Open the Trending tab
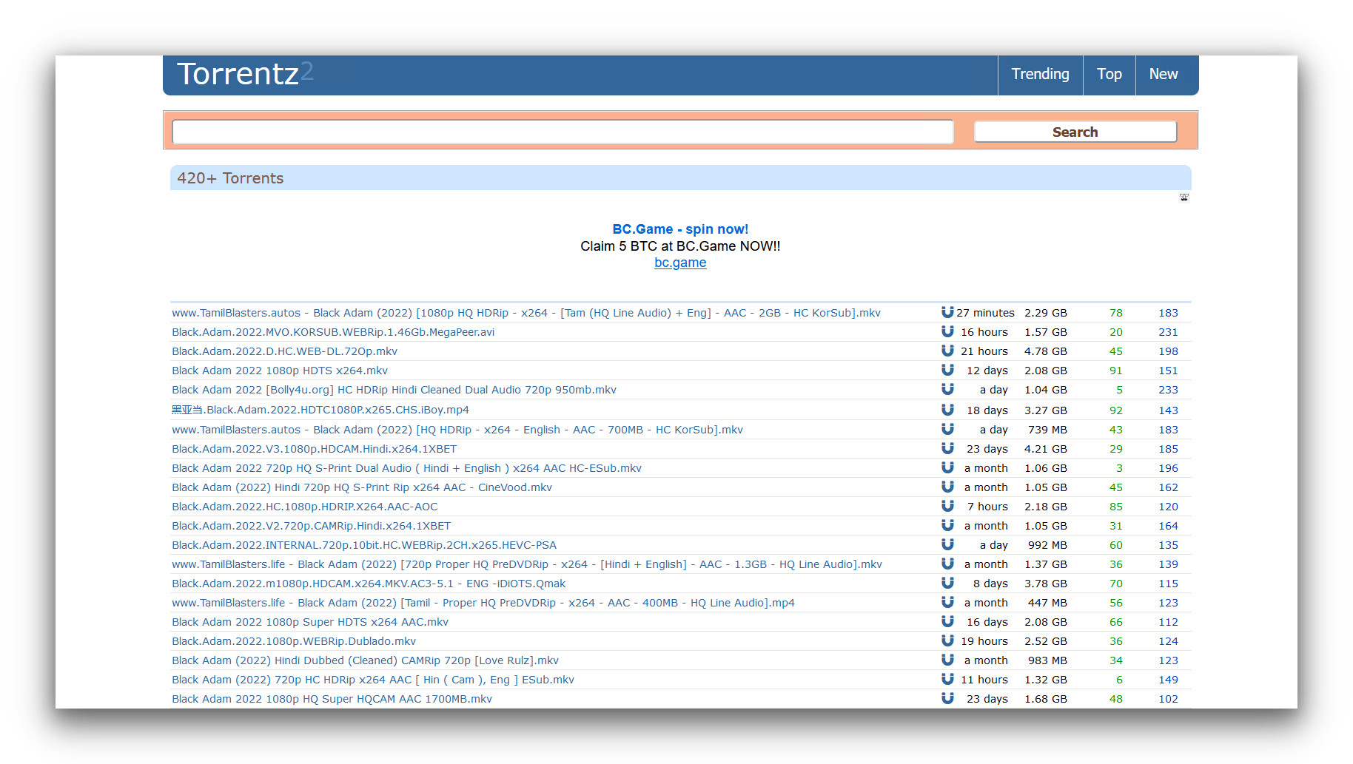Screen dimensions: 1353x764 point(1040,75)
